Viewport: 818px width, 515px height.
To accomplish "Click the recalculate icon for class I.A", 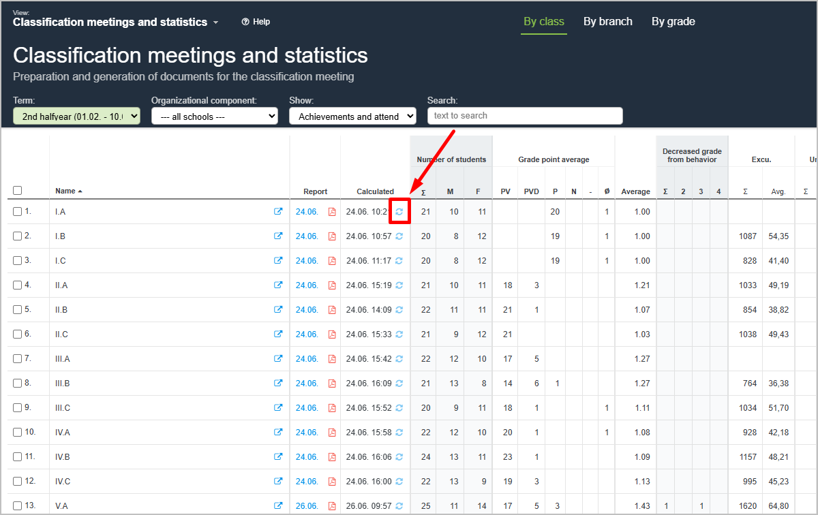I will click(399, 212).
